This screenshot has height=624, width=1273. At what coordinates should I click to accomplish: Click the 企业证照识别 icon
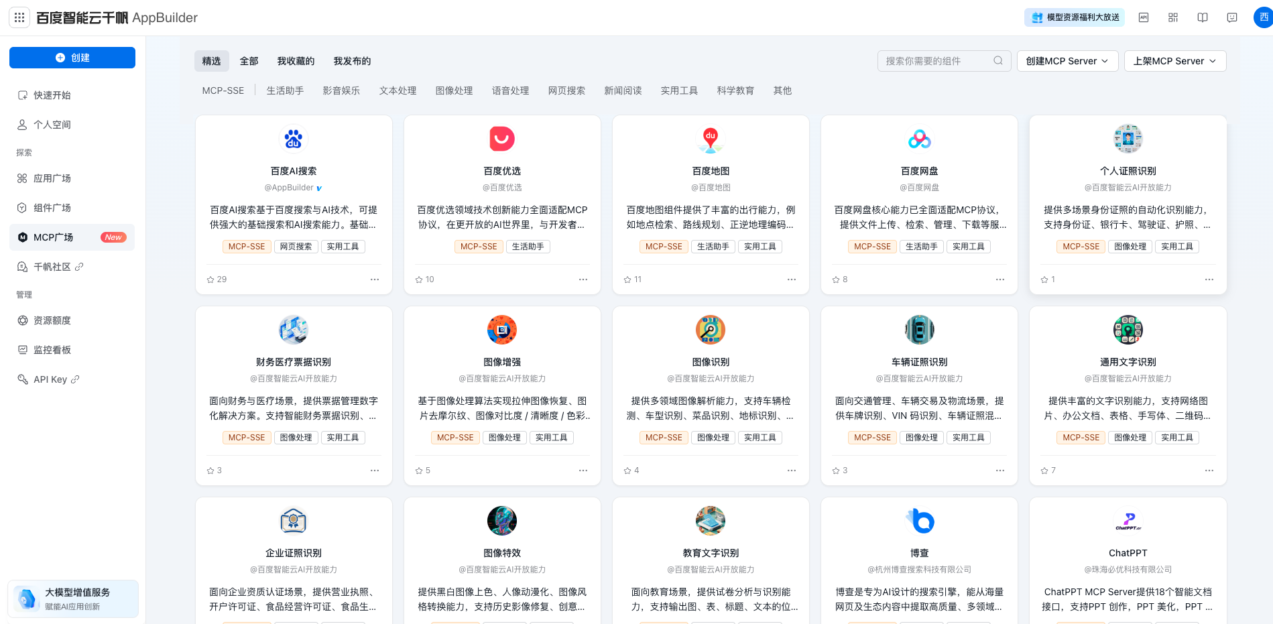pos(294,521)
